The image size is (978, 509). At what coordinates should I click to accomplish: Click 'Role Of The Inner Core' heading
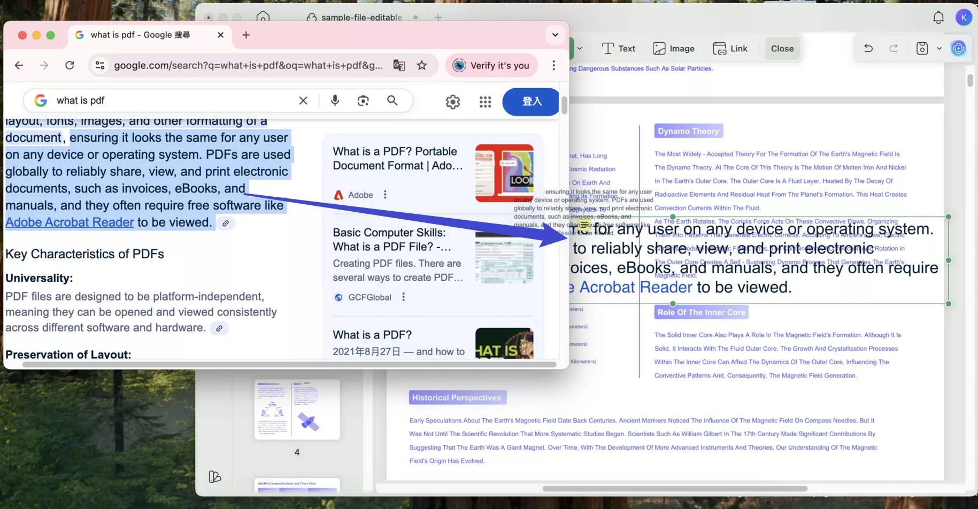click(701, 312)
